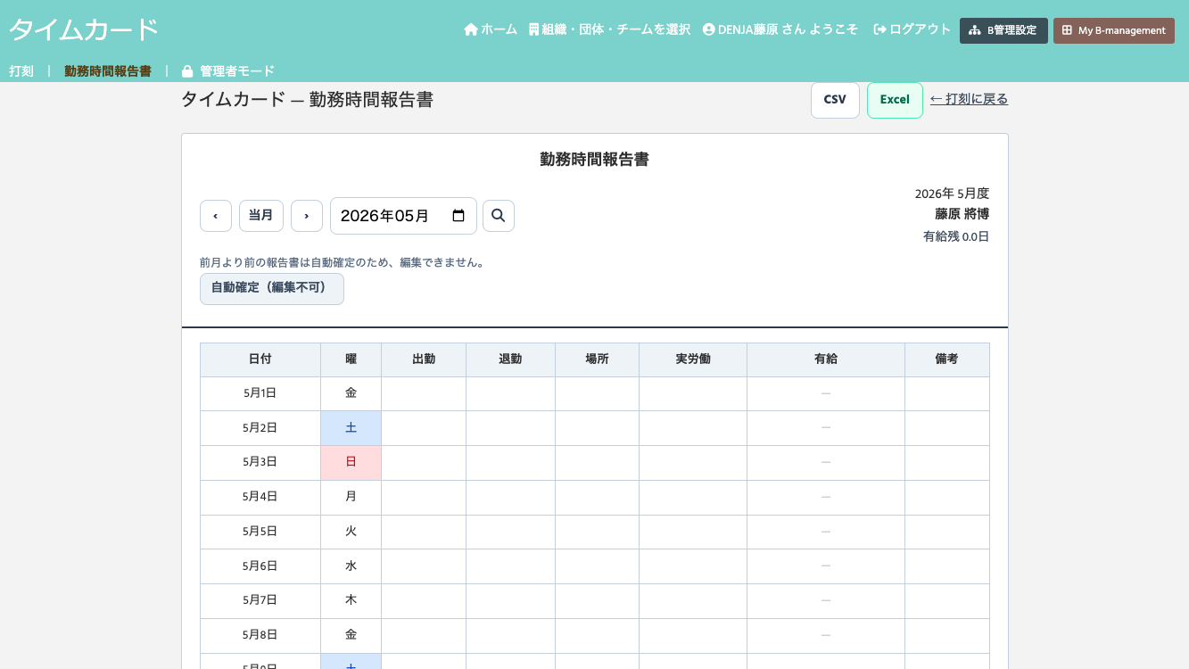
Task: Click the 藤原 將博 name
Action: (962, 214)
